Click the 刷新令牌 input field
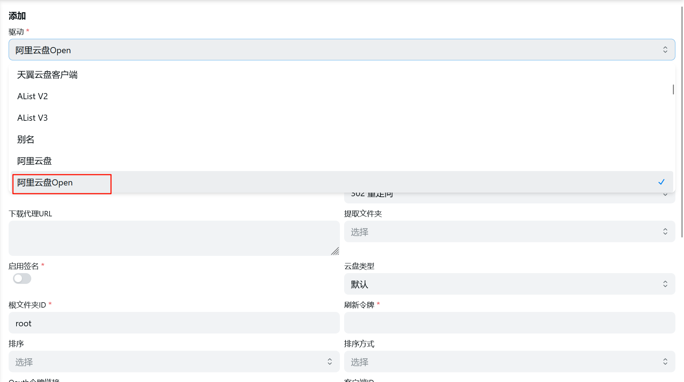 [509, 323]
